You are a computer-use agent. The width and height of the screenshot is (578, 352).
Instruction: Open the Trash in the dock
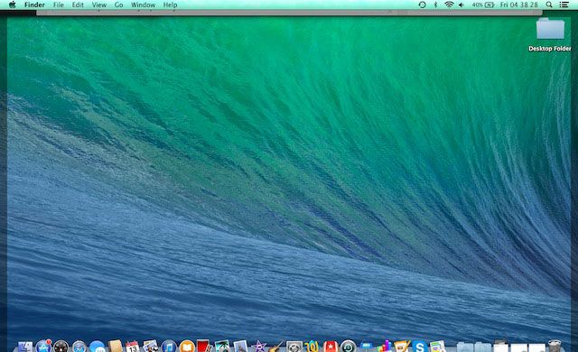[x=555, y=347]
